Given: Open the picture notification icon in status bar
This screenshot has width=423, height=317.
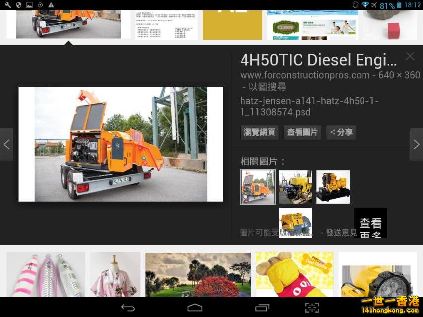Looking at the screenshot, I should [29, 5].
